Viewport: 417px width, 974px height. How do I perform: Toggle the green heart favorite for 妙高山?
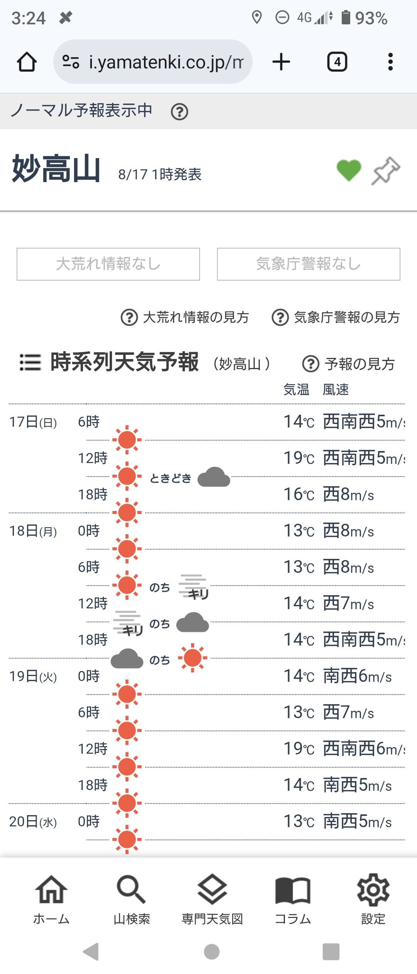point(349,170)
